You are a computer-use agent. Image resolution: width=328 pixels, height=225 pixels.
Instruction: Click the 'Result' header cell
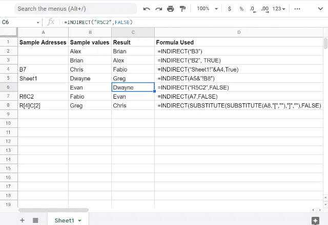pos(133,42)
